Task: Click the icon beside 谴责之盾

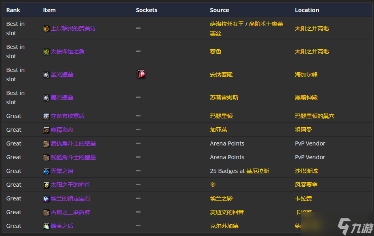Action: click(x=46, y=226)
